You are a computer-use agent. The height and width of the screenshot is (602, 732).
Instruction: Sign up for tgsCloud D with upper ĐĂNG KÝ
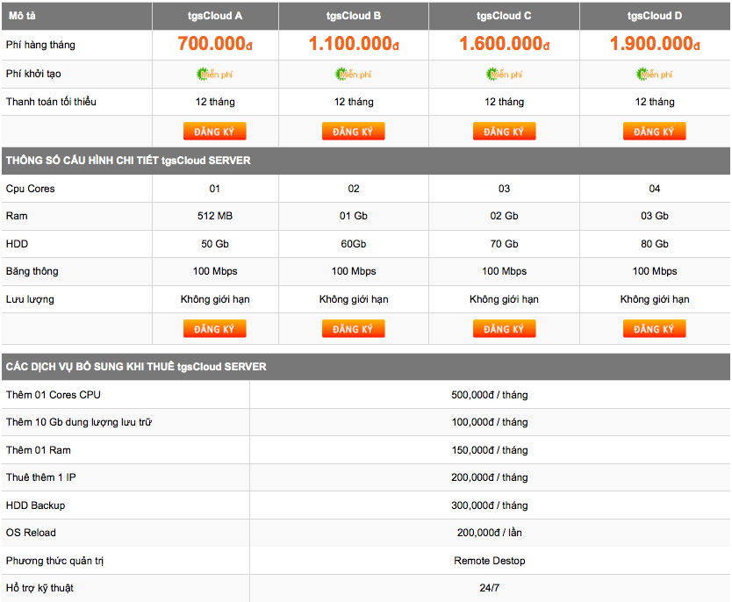click(x=655, y=132)
